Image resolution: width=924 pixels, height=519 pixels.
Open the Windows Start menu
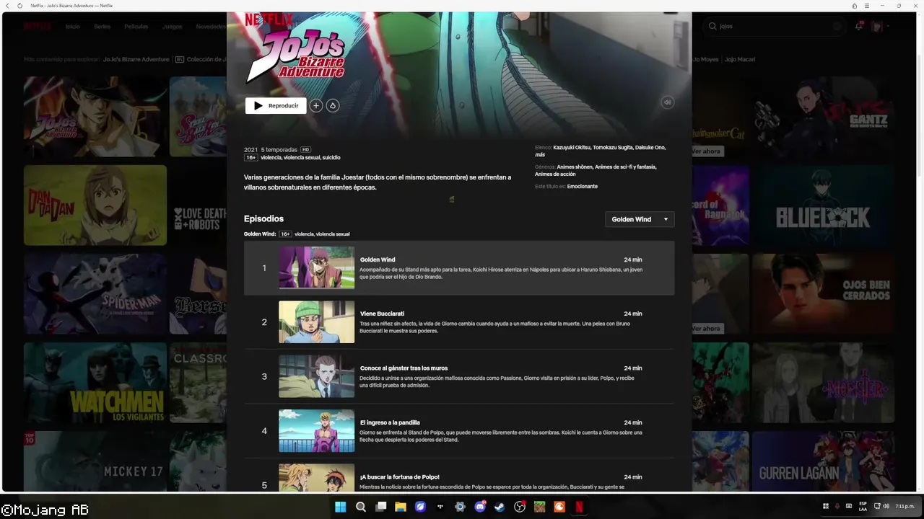[341, 507]
